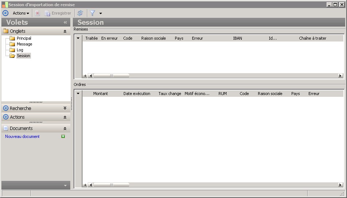Click the blue circle icon left of Actions menu

tap(5, 13)
